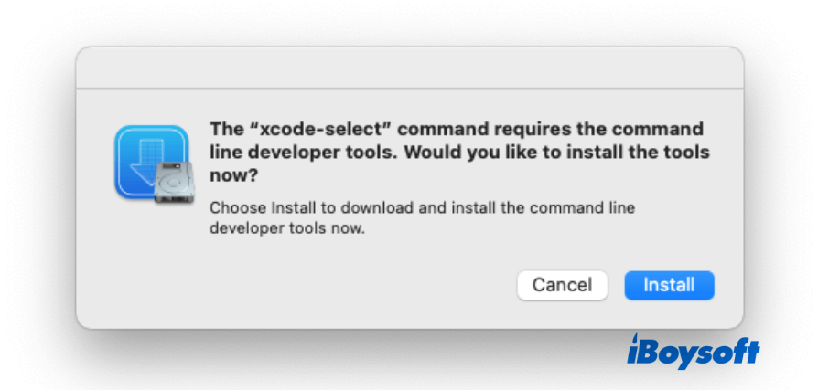Click the word "The" starting the heading
The image size is (818, 390).
click(227, 128)
